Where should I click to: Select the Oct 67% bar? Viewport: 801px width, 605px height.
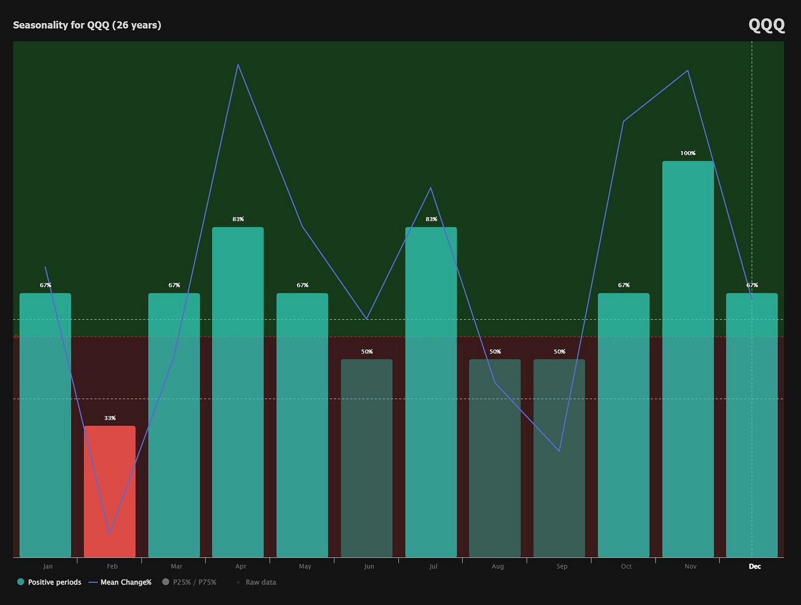[623, 425]
